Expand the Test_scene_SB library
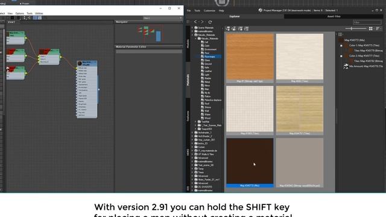The image size is (386, 217). click(x=192, y=165)
